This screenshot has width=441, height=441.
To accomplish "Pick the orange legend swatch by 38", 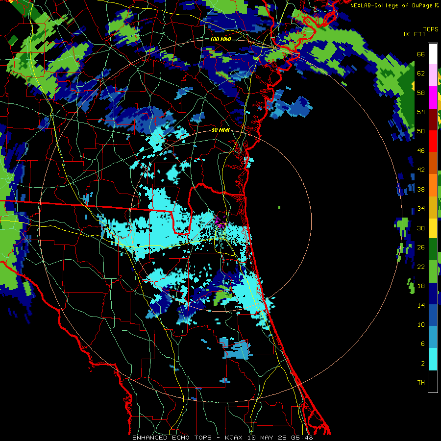I will 433,185.
